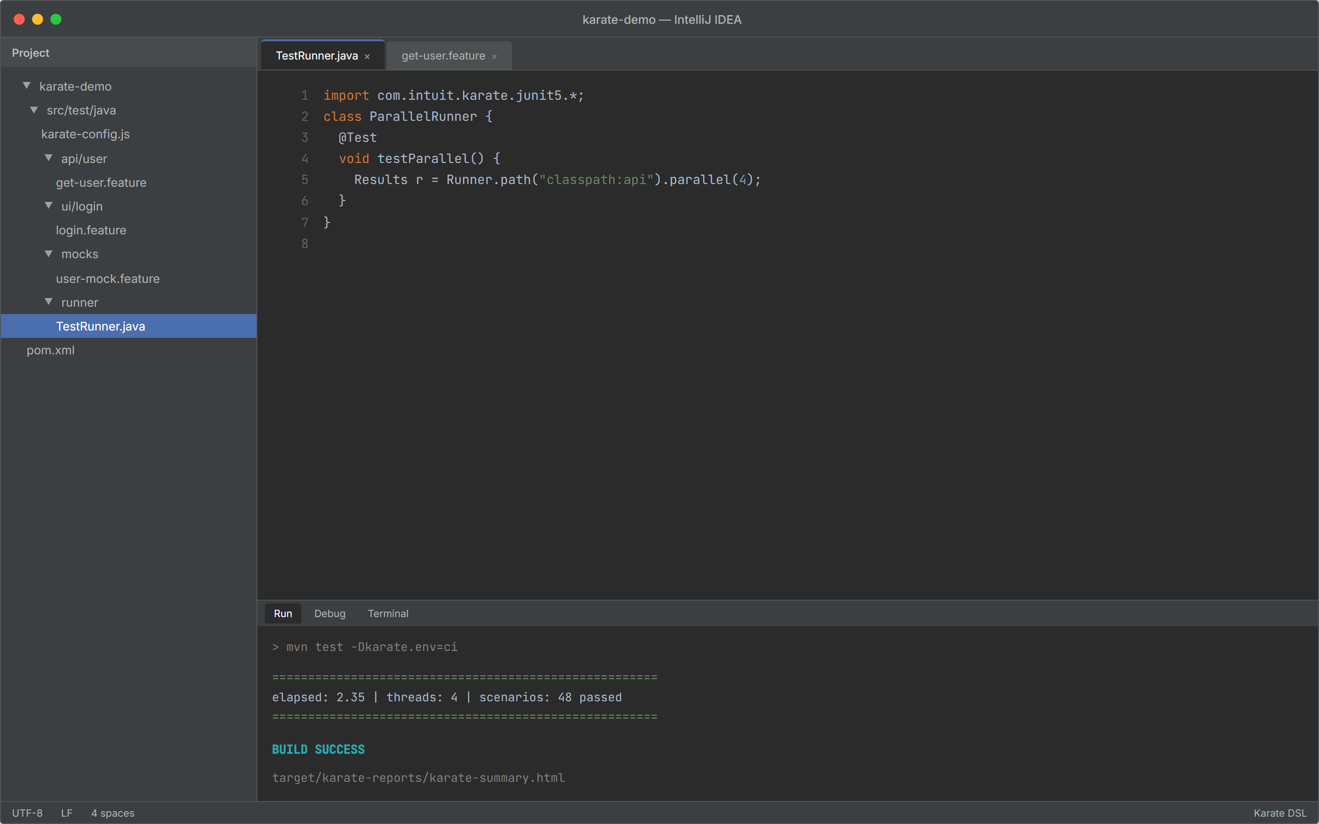Click the "classpath:api" string literal
Image resolution: width=1319 pixels, height=824 pixels.
(x=596, y=179)
